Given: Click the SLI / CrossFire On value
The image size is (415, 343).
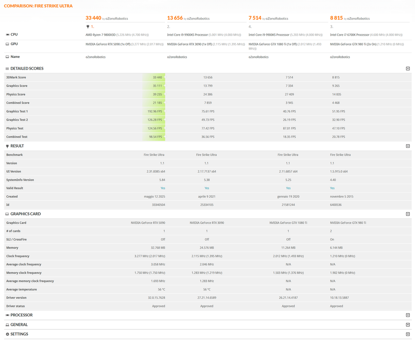Looking at the screenshot, I should pyautogui.click(x=332, y=240).
